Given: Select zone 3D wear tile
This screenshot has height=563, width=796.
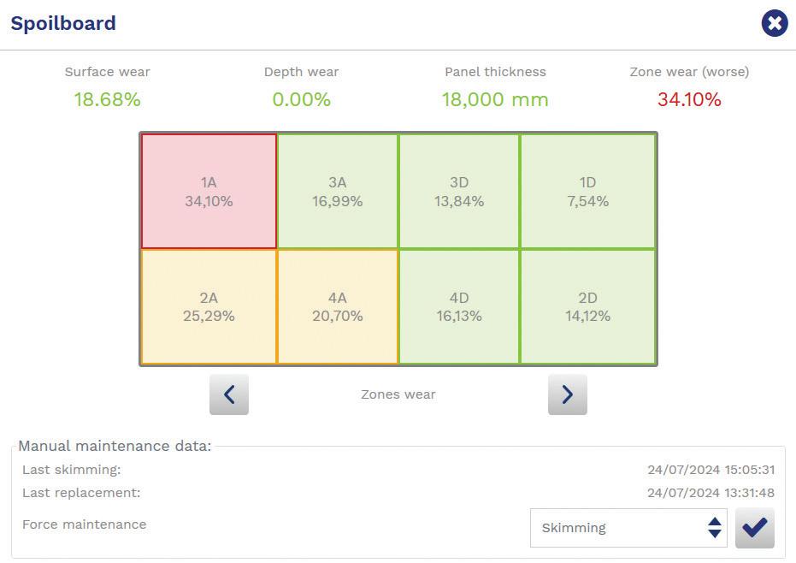Looking at the screenshot, I should point(459,192).
